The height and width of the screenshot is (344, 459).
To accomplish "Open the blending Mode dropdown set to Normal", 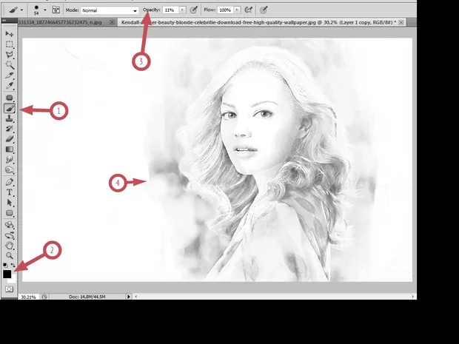I will (x=110, y=11).
